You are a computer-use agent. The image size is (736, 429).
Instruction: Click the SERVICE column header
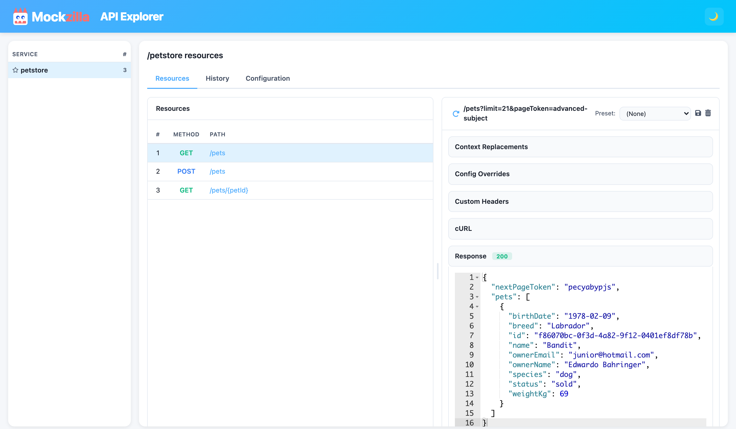25,54
